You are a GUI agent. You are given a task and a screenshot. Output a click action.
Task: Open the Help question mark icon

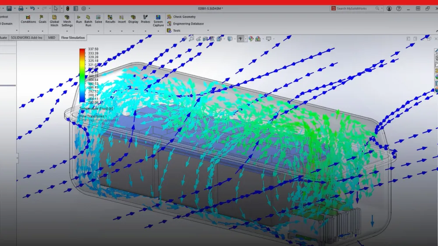(x=399, y=9)
